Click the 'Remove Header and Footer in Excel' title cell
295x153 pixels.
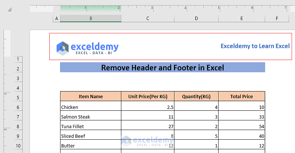[x=163, y=68]
